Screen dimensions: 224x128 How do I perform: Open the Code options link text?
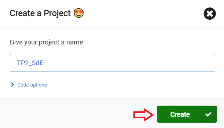(x=32, y=85)
